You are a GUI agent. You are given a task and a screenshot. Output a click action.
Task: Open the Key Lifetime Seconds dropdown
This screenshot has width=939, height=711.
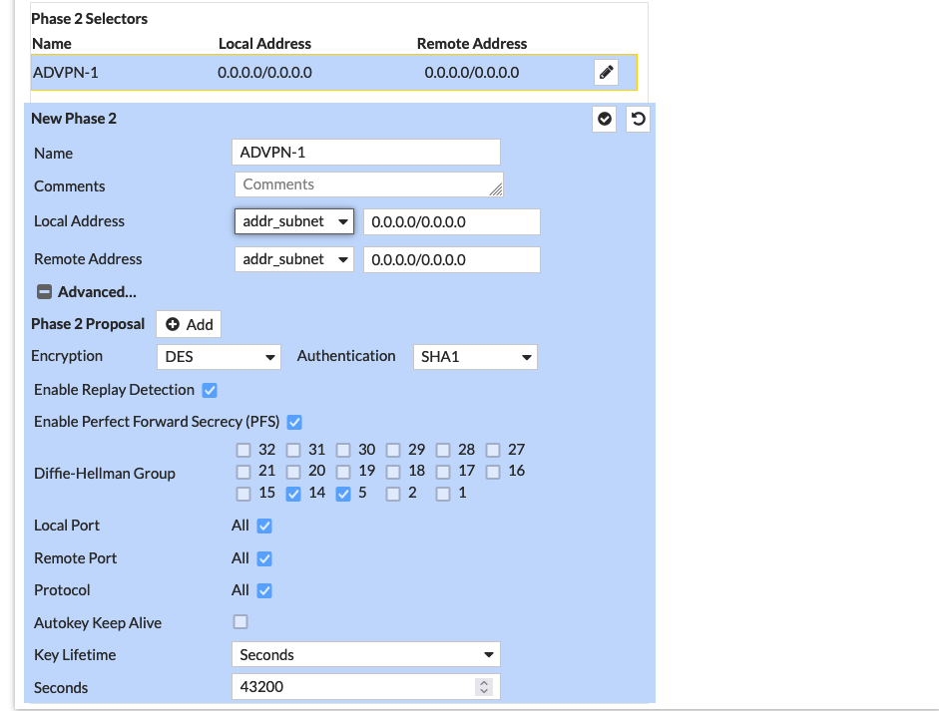365,655
